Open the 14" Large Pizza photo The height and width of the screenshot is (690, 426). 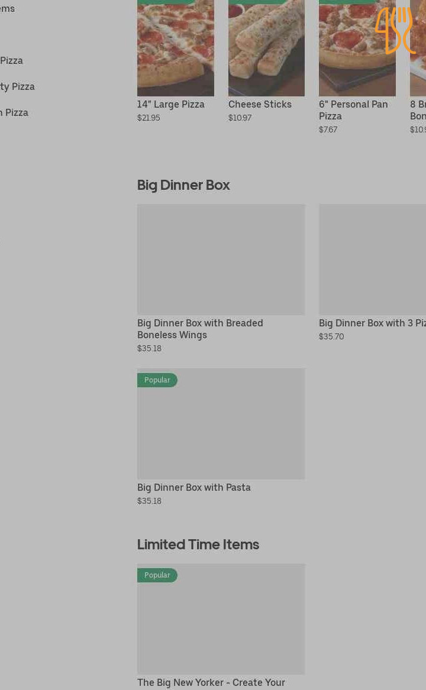(175, 48)
